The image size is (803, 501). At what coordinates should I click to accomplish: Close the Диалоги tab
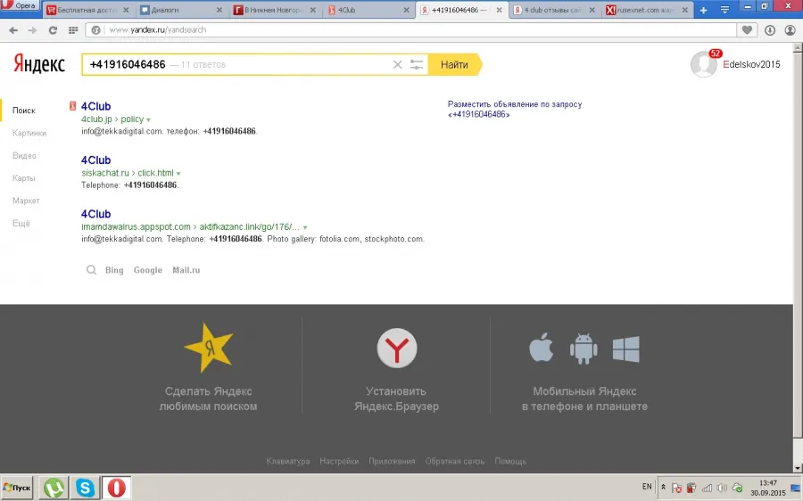219,10
